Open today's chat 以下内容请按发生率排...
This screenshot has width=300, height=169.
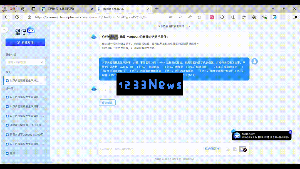tap(24, 80)
